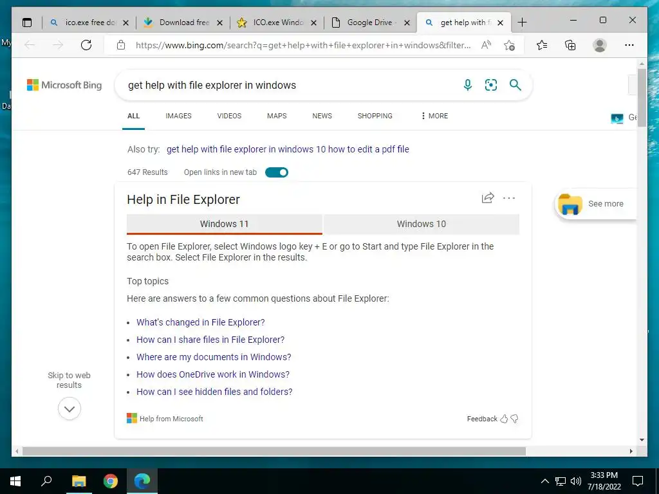Close the 'get help with' tab
The width and height of the screenshot is (659, 494).
coord(500,23)
